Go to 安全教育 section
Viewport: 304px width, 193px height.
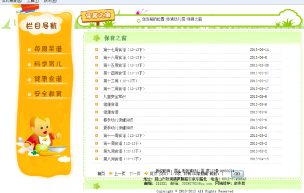(x=48, y=94)
